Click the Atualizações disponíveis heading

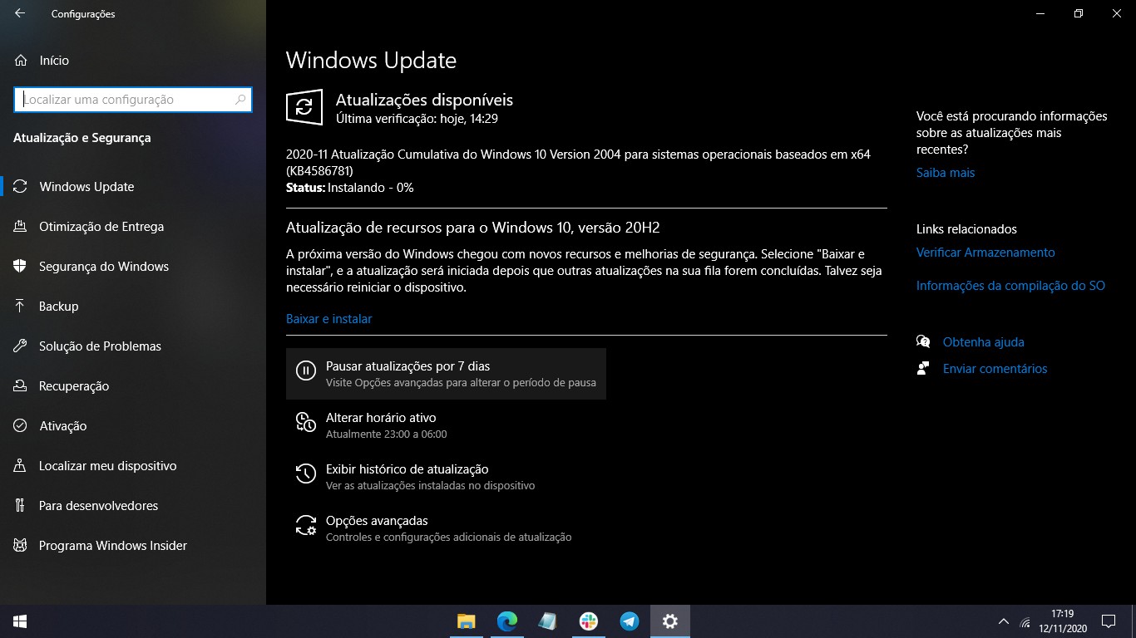click(424, 100)
